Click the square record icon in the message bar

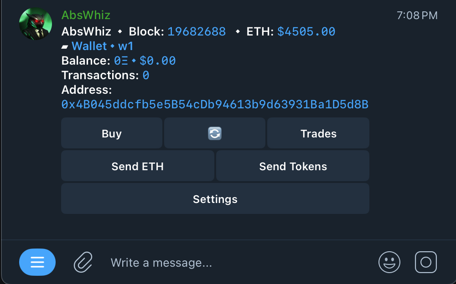pyautogui.click(x=426, y=263)
